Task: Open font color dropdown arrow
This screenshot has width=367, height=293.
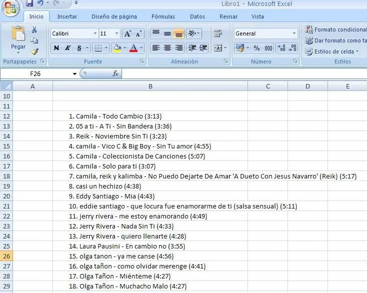Action: 141,48
